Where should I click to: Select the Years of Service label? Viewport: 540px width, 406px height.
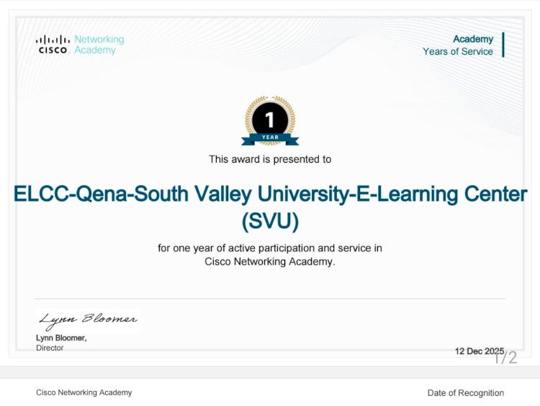[x=458, y=52]
